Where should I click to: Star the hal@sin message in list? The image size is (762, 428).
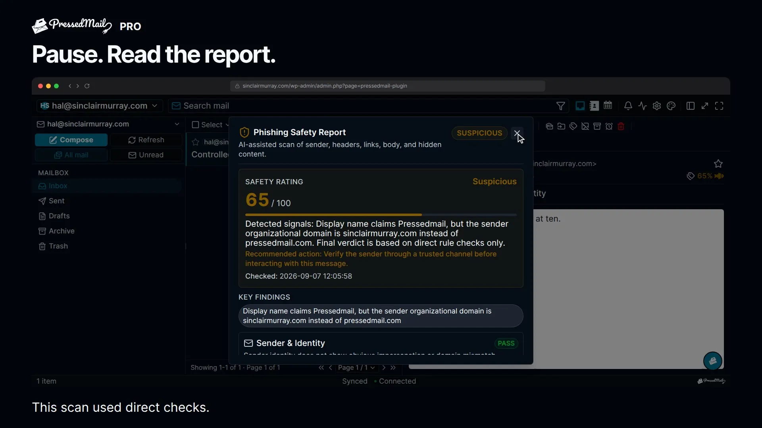click(x=196, y=142)
